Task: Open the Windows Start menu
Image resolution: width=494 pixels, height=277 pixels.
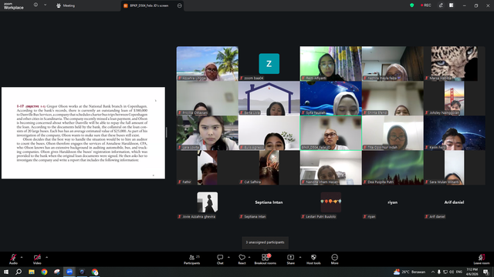Action: [x=5, y=272]
